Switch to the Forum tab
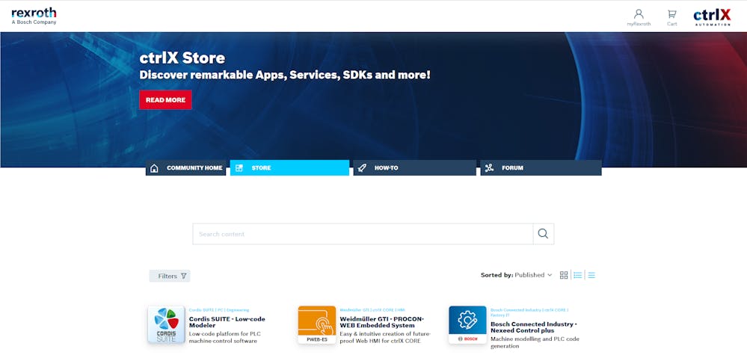Screen dimensions: 747x355 541,168
